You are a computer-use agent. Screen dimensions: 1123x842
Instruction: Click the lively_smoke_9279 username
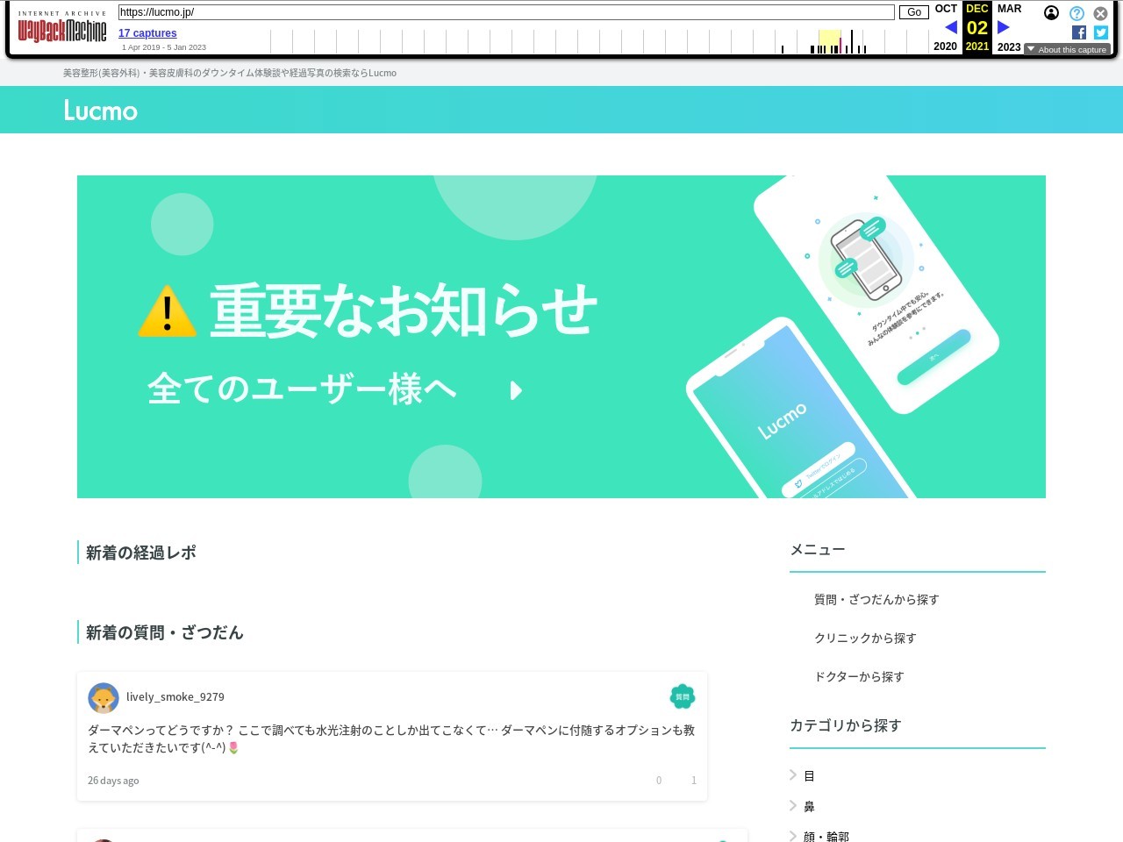175,697
